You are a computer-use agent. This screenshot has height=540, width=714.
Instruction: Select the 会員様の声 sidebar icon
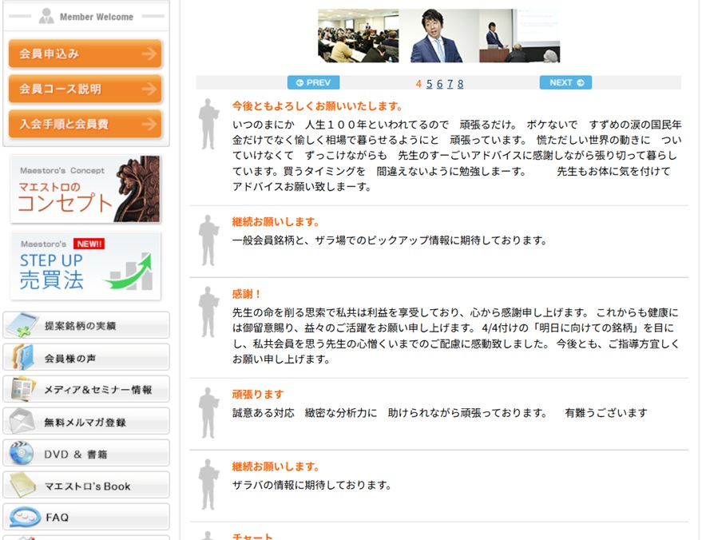pos(22,358)
